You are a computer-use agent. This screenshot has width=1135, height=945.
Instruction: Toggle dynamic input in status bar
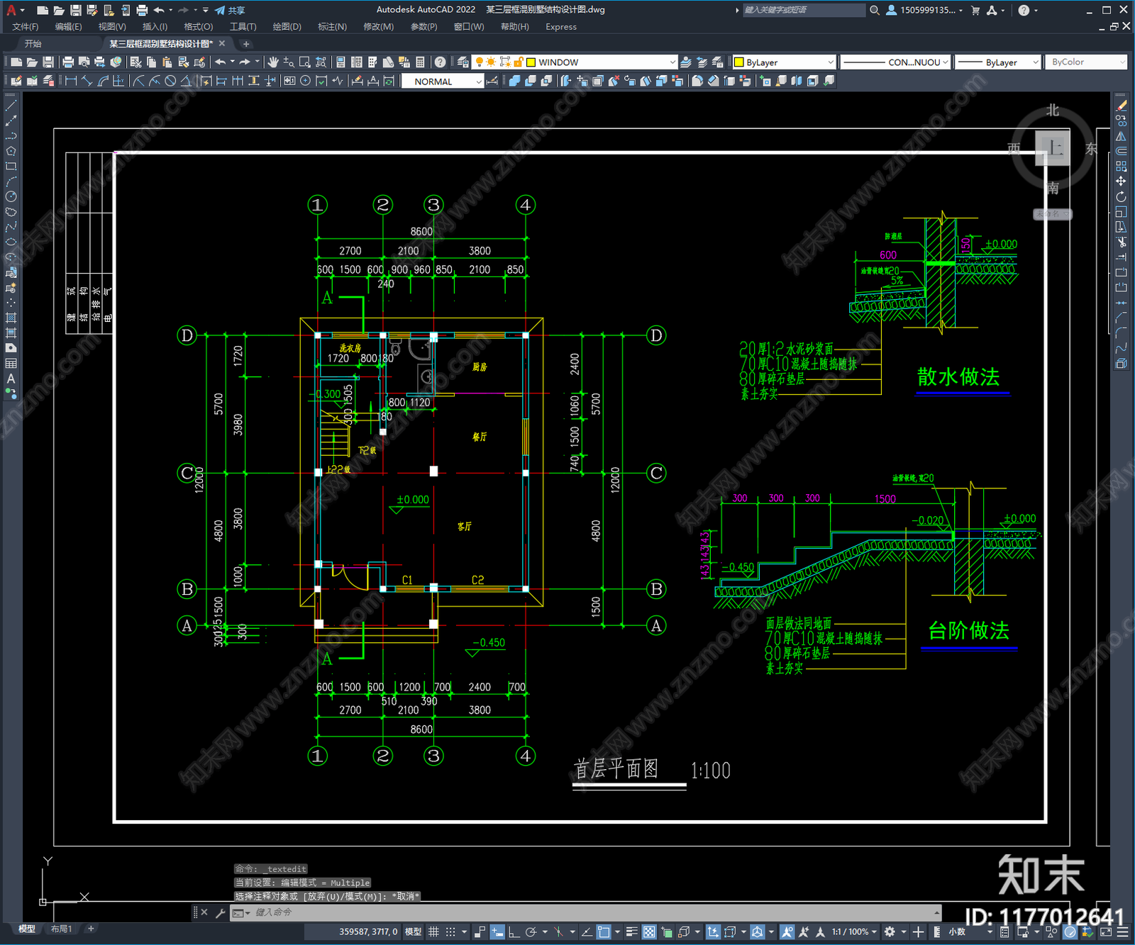tap(497, 932)
